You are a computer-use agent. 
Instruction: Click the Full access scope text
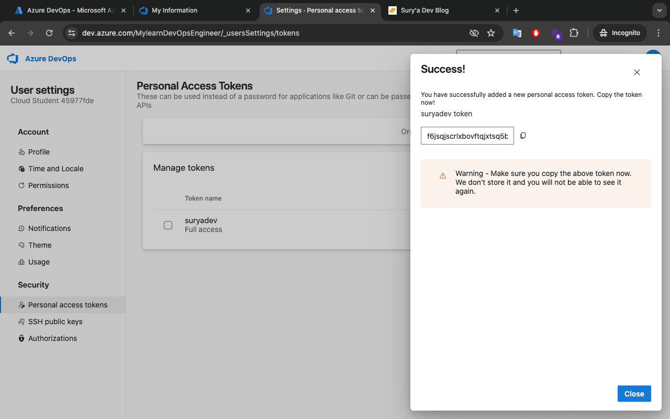[203, 229]
